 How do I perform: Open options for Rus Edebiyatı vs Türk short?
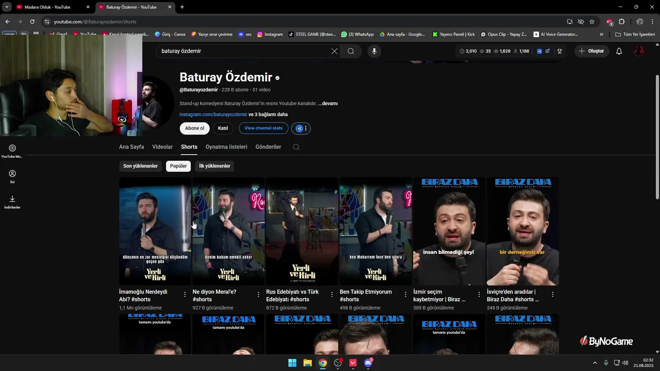[x=332, y=295]
